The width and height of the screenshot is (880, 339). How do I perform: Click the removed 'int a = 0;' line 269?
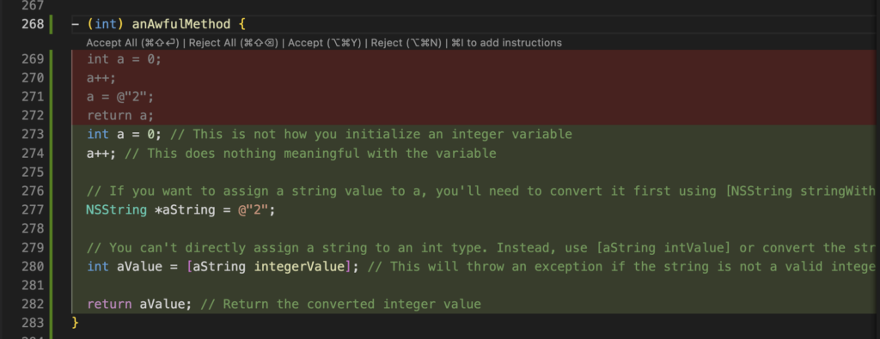(124, 59)
